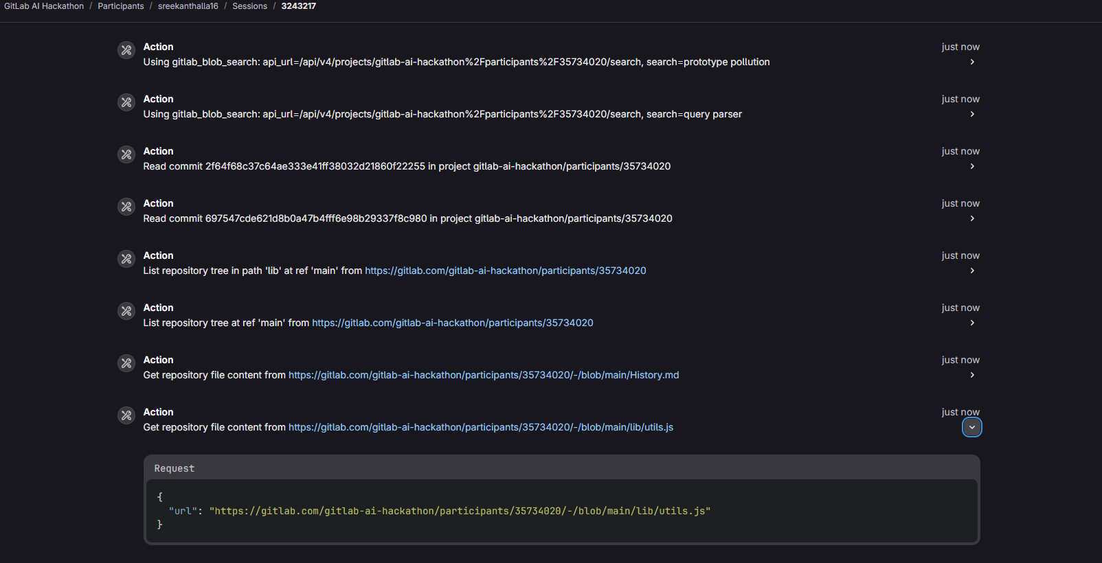Expand the History.md file content action details
The image size is (1102, 563).
point(972,375)
